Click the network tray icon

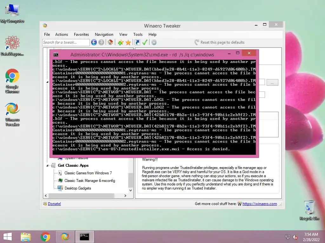pyautogui.click(x=288, y=237)
